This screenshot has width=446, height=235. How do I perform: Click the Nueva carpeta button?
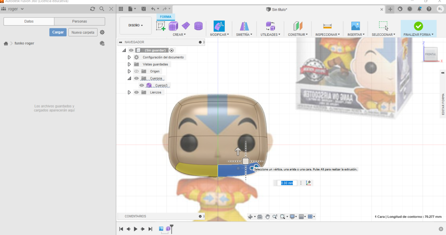point(83,32)
